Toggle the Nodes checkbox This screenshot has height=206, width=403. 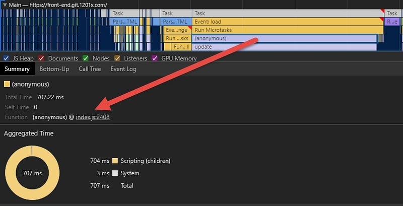[x=86, y=58]
